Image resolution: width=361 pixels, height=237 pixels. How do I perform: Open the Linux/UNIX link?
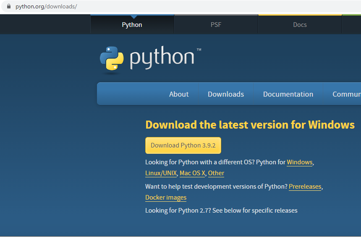[x=161, y=173]
